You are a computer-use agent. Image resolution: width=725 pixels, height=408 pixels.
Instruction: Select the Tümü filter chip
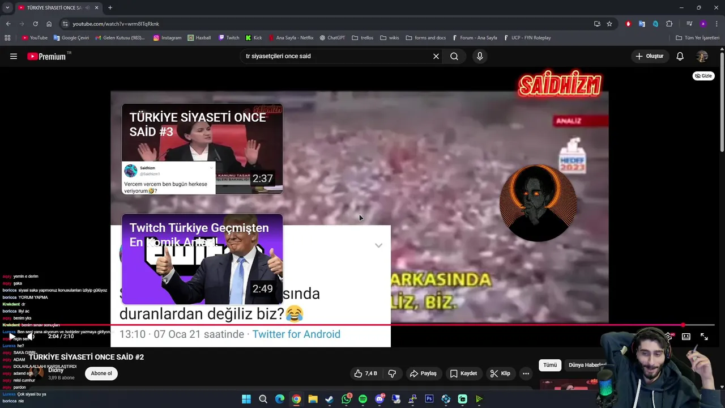point(550,365)
